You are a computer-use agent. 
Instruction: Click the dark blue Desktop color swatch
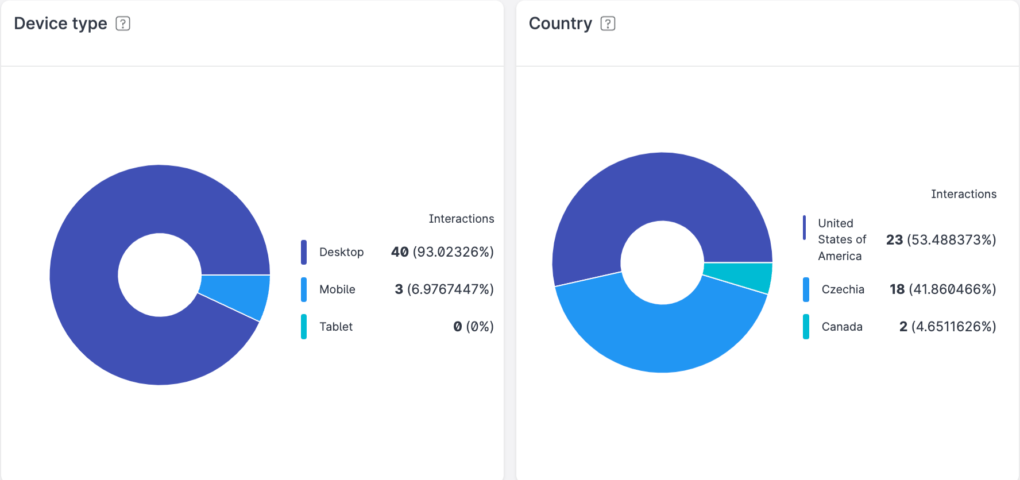point(304,252)
